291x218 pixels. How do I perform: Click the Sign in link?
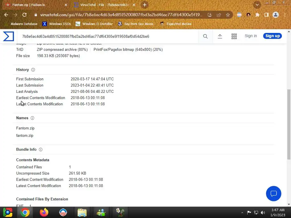point(251,36)
